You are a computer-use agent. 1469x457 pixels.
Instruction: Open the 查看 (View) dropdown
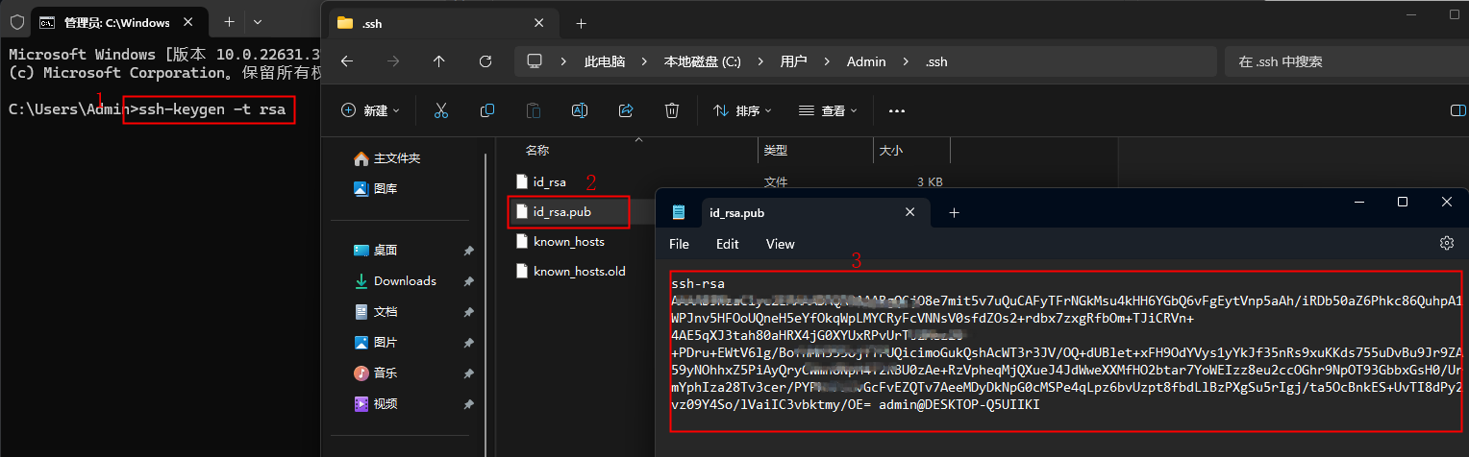[x=827, y=110]
